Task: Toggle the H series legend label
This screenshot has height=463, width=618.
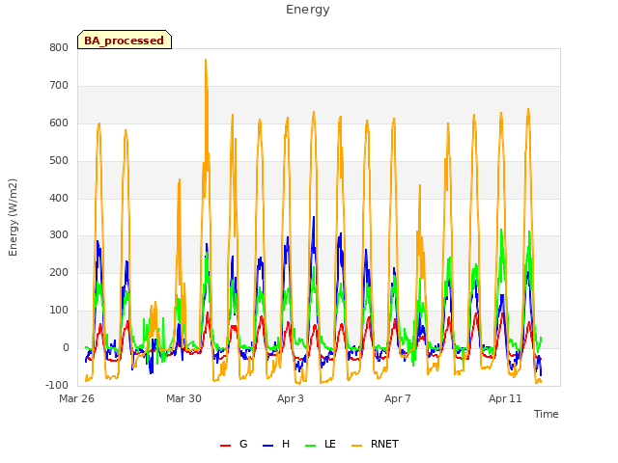Action: pos(286,444)
